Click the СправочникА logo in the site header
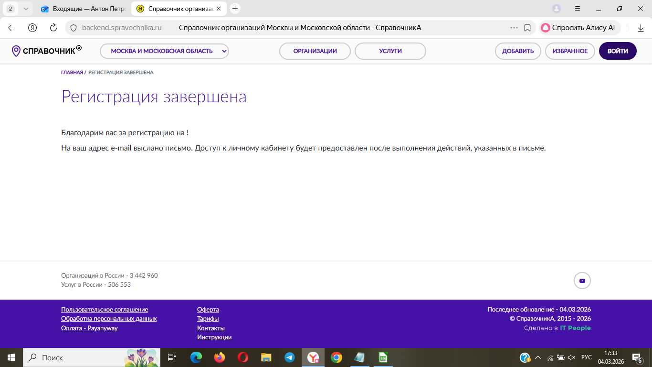Viewport: 652px width, 367px height. 47,51
